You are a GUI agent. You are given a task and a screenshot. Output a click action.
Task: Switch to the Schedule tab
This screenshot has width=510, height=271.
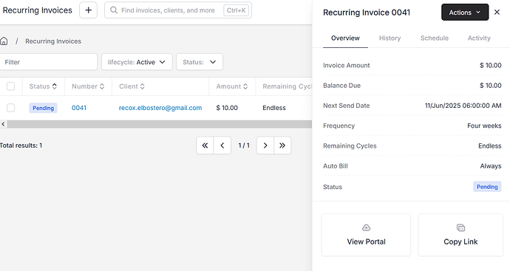(434, 38)
